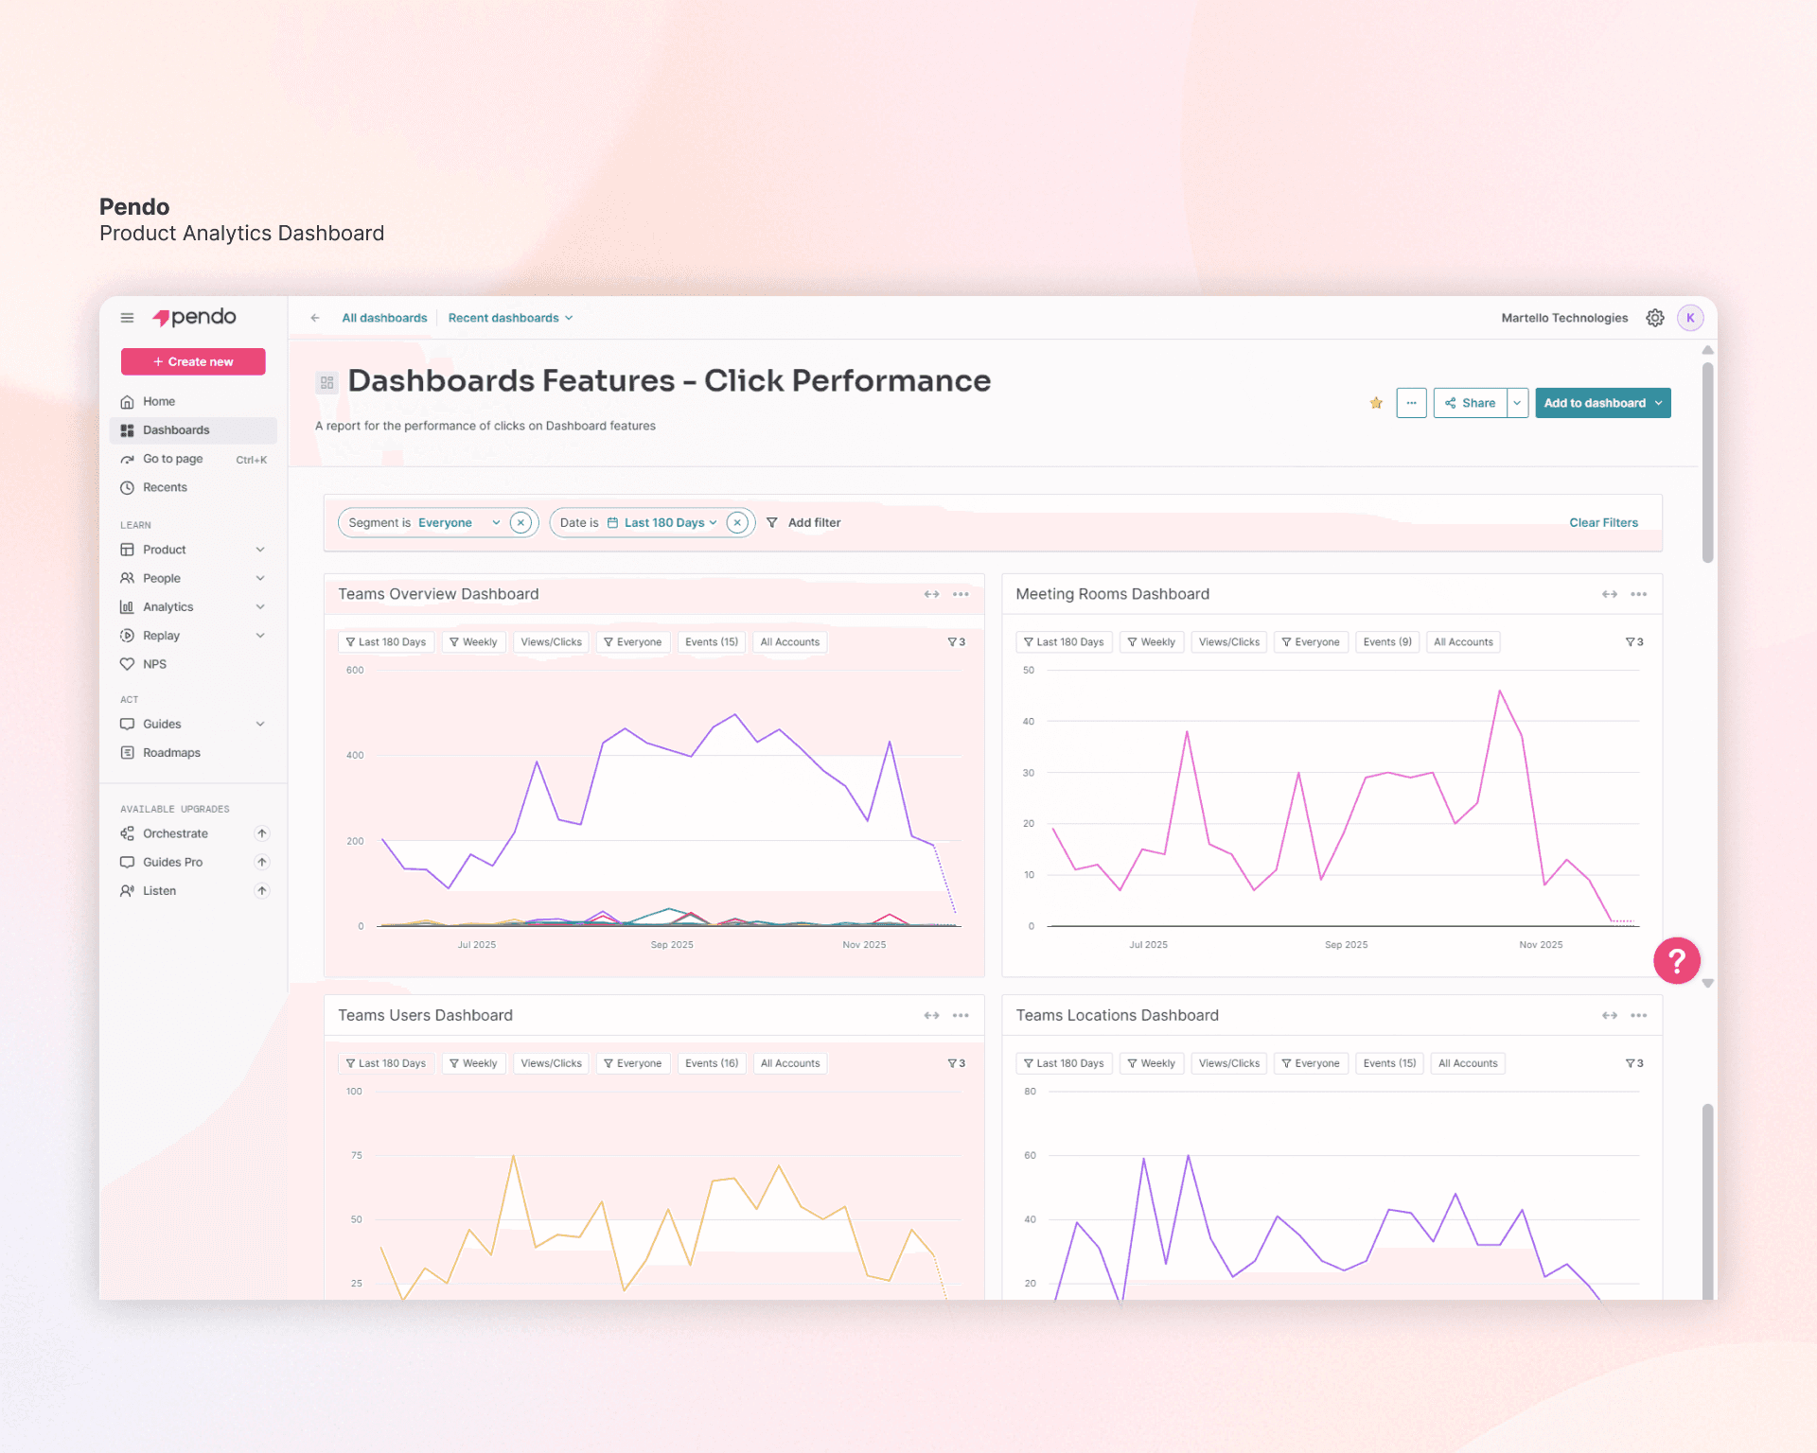Expand the Guides section chevron
This screenshot has width=1817, height=1453.
click(x=260, y=724)
